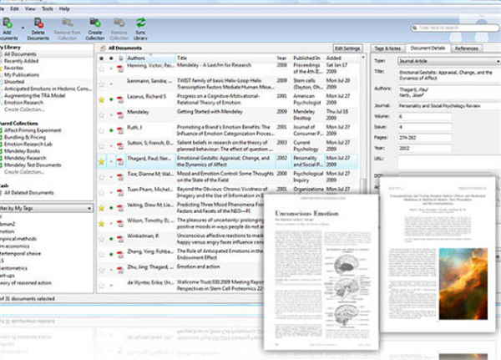This screenshot has width=501, height=360.
Task: Open the Tools menu
Action: [x=46, y=8]
